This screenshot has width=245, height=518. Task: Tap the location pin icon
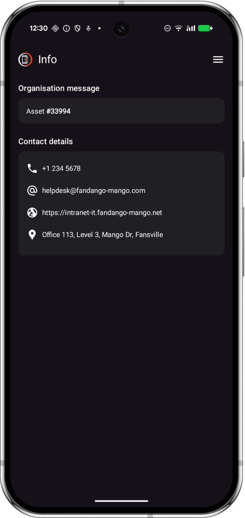pos(32,235)
